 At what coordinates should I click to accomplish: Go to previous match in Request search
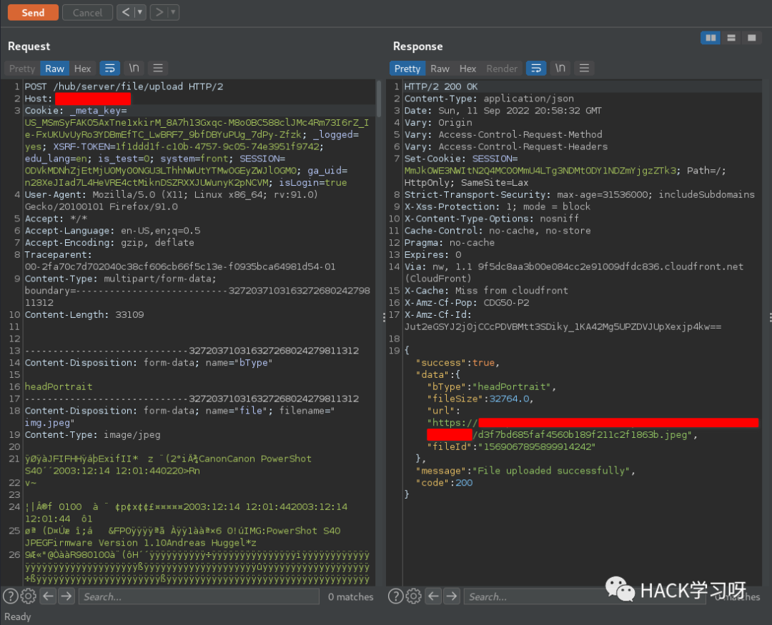pos(48,596)
